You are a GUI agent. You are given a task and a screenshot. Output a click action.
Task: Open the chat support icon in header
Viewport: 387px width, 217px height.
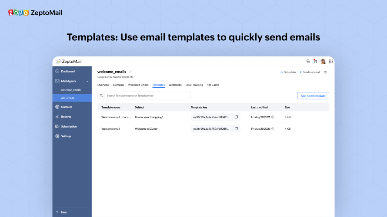tap(308, 61)
